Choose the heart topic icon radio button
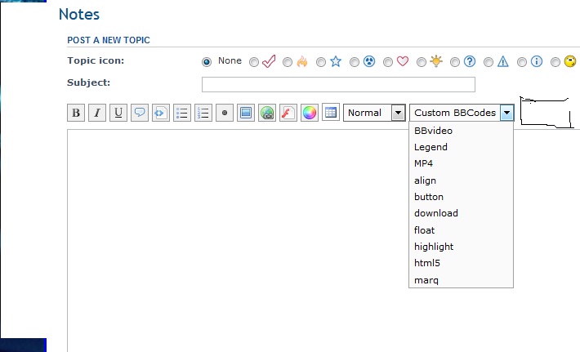 388,62
